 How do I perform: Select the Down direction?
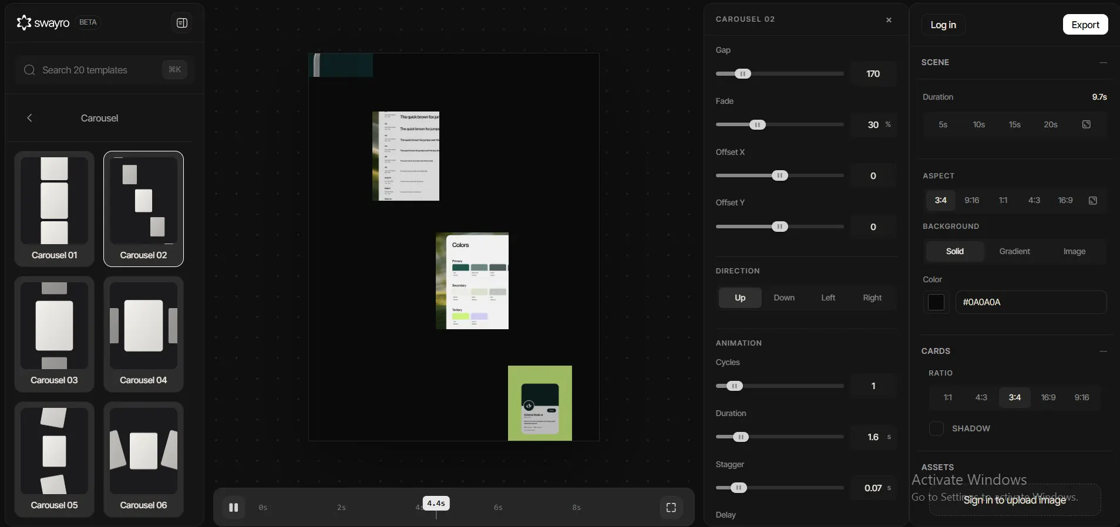pyautogui.click(x=784, y=298)
